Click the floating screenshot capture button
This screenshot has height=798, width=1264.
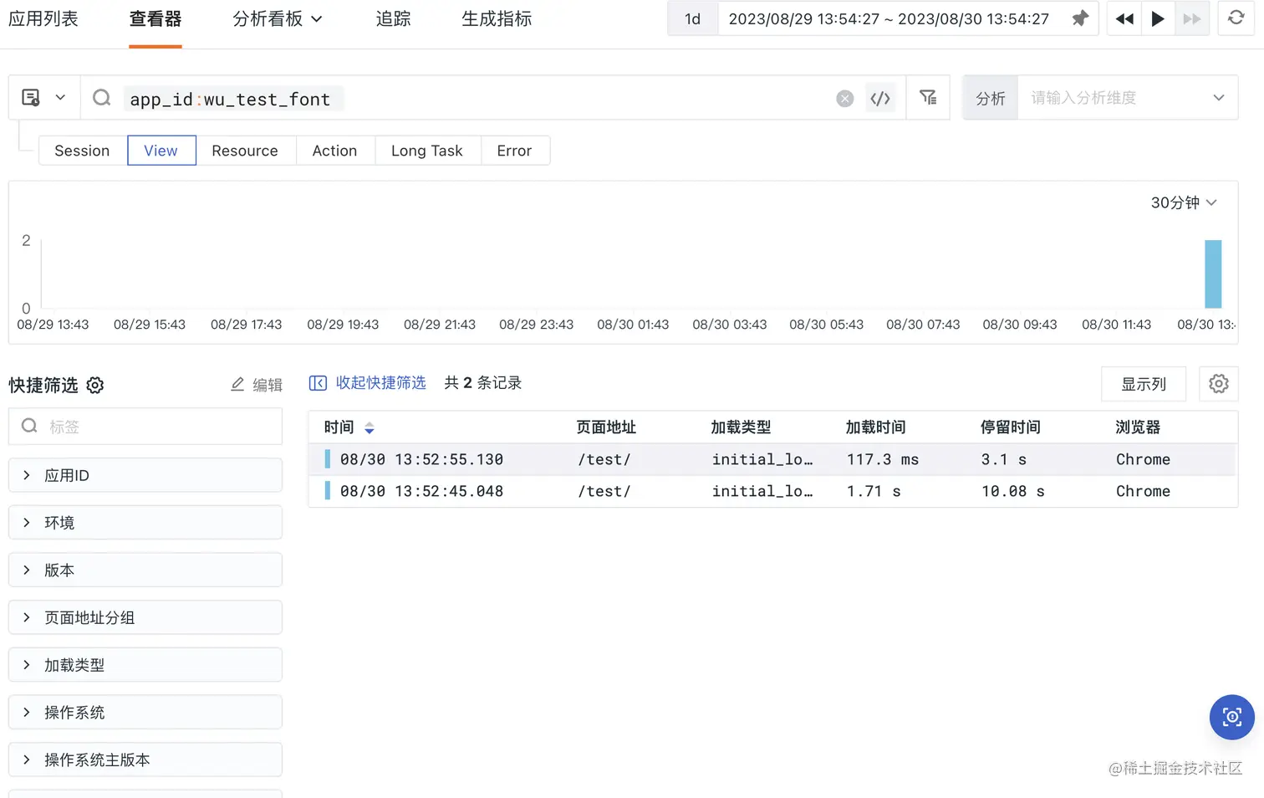1232,717
